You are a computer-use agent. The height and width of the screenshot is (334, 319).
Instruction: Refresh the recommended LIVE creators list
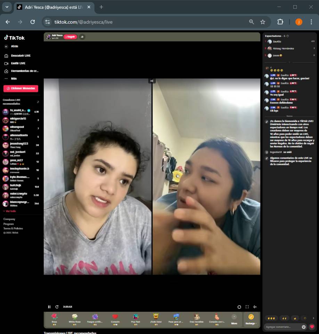pyautogui.click(x=38, y=102)
